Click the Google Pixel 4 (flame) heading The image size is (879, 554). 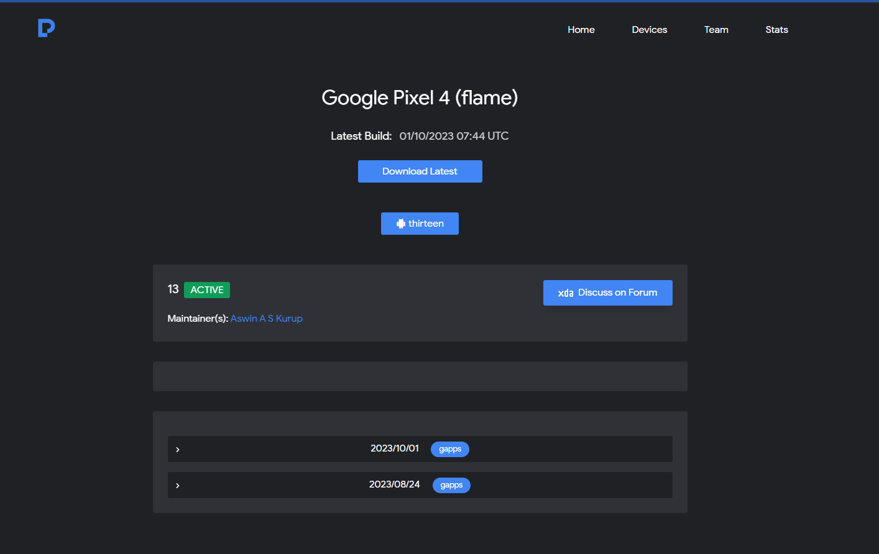click(420, 98)
